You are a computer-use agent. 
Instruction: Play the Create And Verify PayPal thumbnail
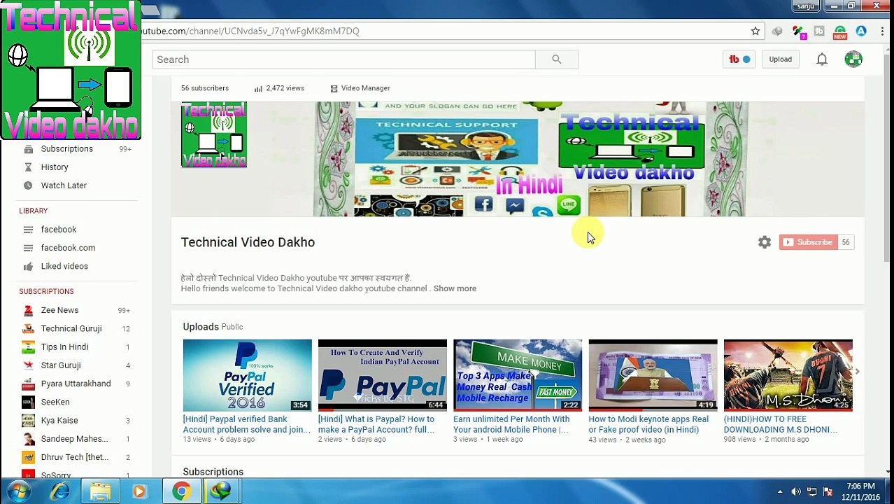pos(383,375)
